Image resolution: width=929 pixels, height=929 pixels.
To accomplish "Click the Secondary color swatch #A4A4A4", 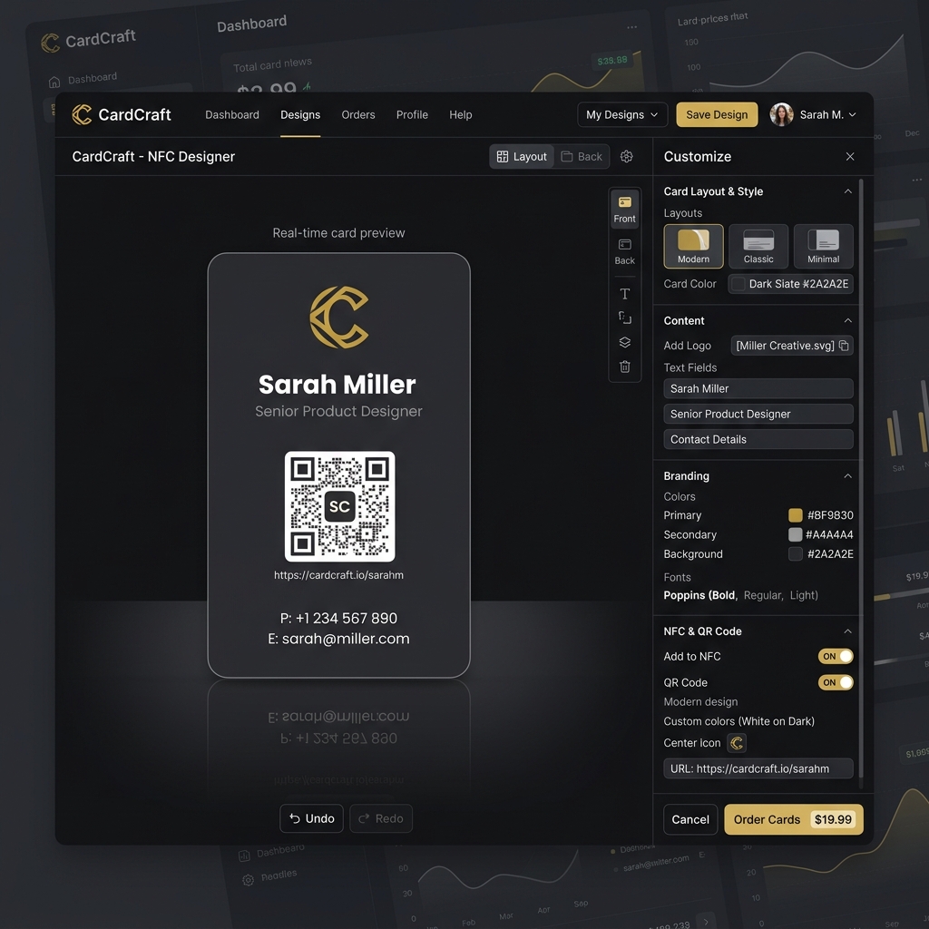I will (795, 534).
